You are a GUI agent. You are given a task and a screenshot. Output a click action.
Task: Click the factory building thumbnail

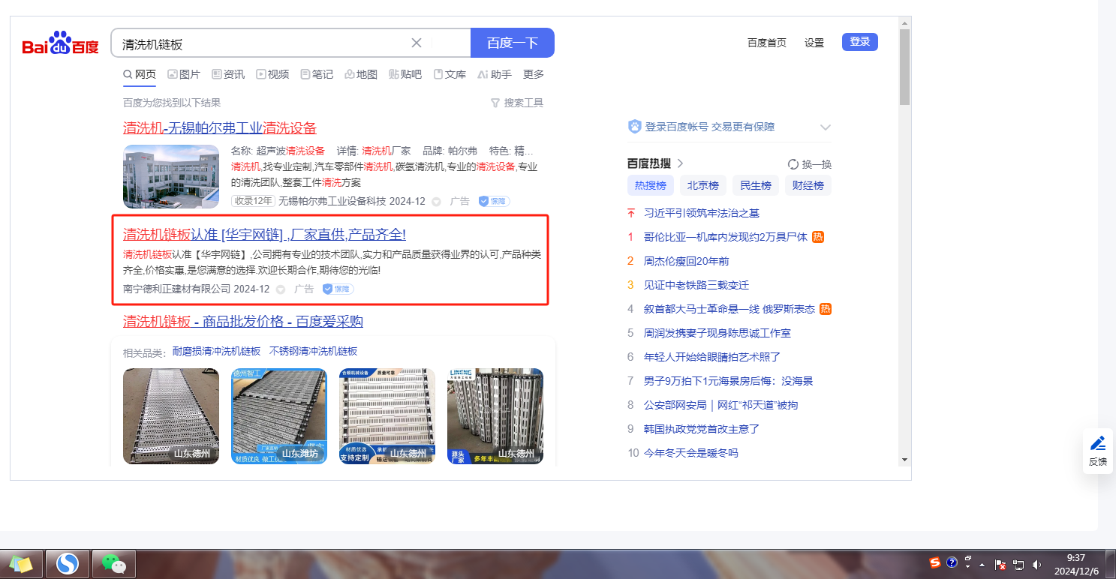171,176
